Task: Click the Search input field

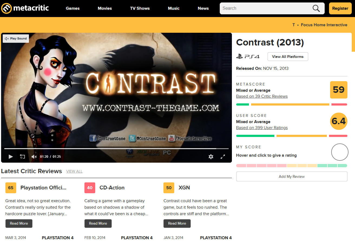Action: tap(265, 8)
